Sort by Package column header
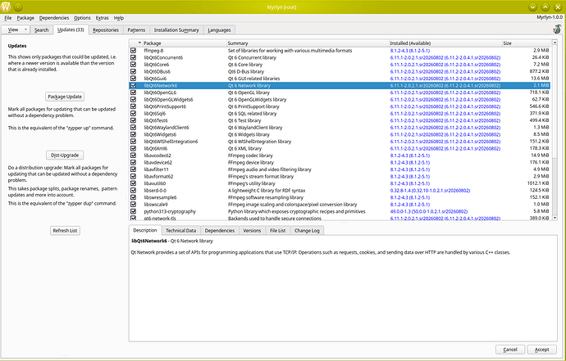 184,43
